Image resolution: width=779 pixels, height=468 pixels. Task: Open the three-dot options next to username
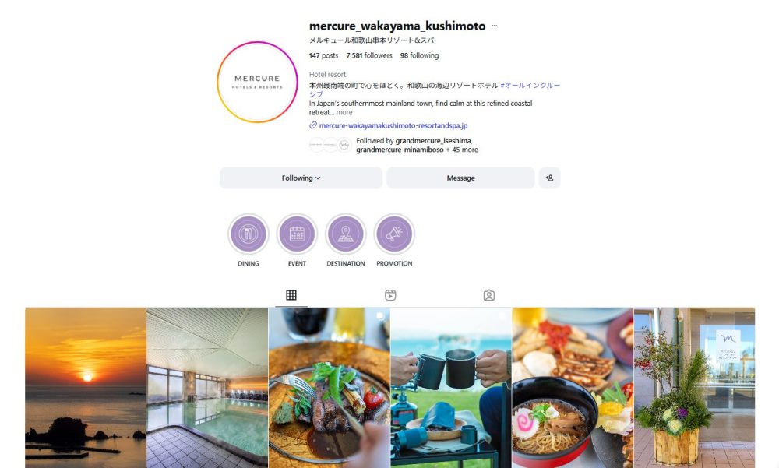click(x=495, y=26)
